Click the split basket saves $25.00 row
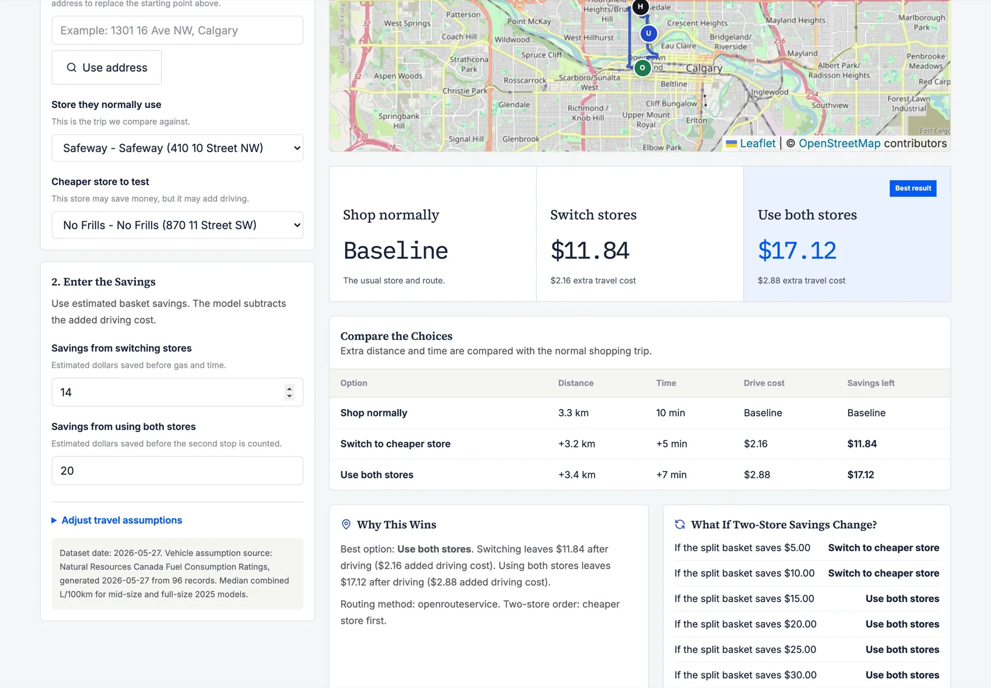 tap(806, 649)
